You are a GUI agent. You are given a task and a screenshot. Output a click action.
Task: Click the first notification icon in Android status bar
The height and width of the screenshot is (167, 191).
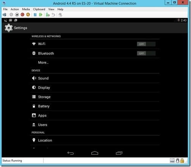tap(5, 20)
